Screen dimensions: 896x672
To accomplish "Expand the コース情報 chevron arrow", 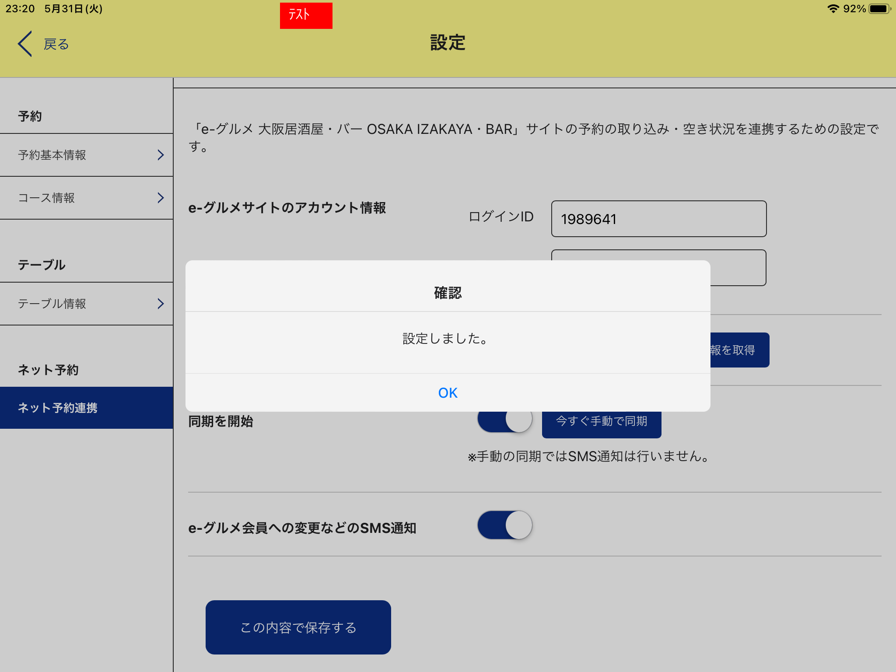I will click(161, 198).
